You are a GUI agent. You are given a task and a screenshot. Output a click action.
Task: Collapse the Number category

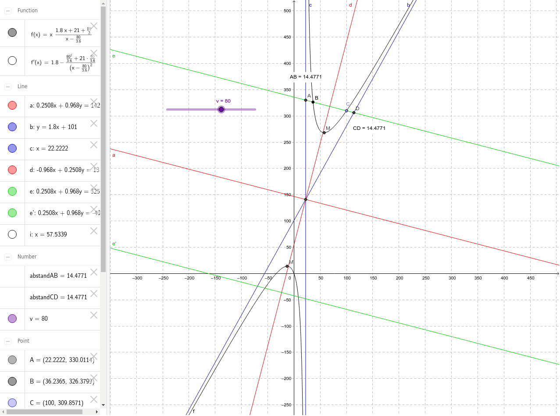coord(8,257)
